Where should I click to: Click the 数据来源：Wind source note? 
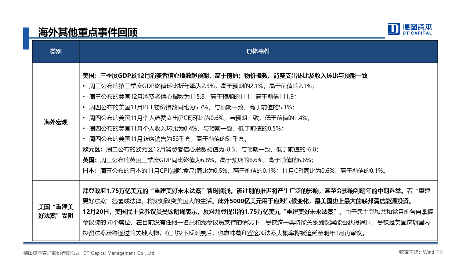[416, 252]
